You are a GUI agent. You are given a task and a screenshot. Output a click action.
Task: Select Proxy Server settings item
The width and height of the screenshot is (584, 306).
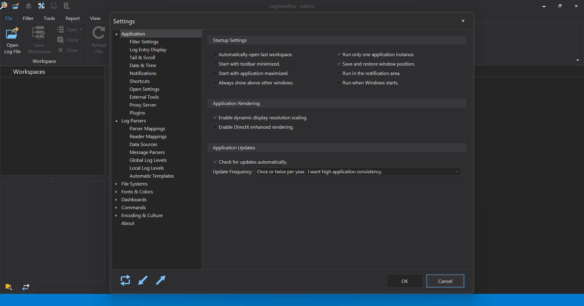pyautogui.click(x=143, y=105)
